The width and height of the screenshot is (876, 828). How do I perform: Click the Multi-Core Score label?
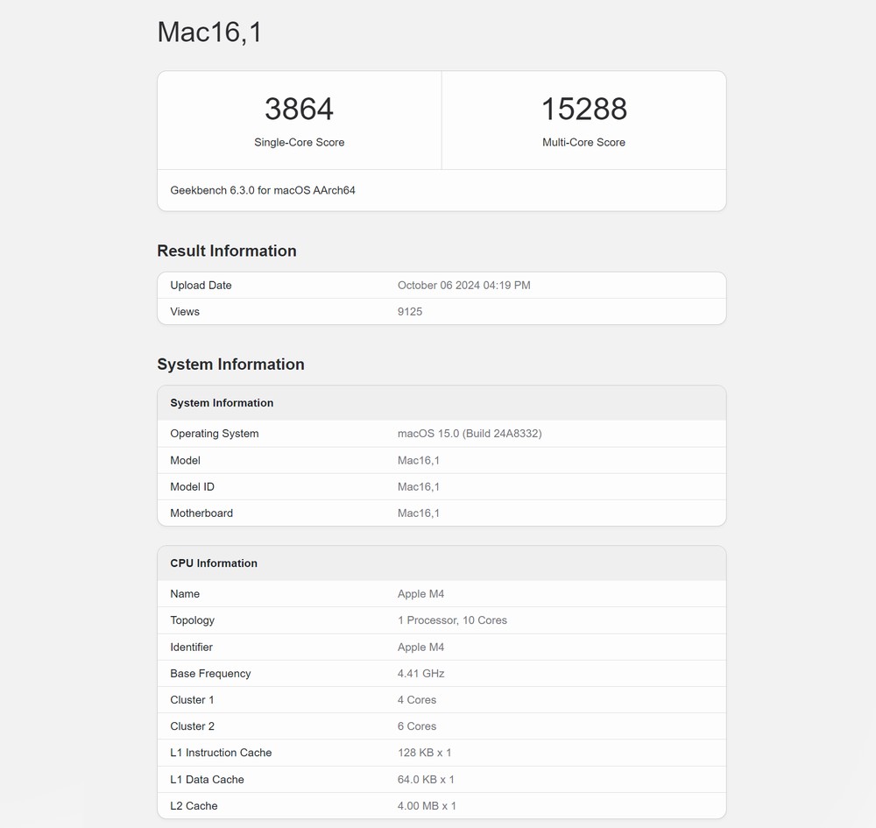coord(583,143)
